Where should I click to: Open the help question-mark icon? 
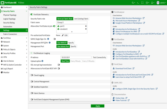point(147,3)
